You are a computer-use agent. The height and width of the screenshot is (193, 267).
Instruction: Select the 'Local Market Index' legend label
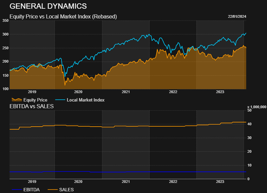click(x=86, y=100)
